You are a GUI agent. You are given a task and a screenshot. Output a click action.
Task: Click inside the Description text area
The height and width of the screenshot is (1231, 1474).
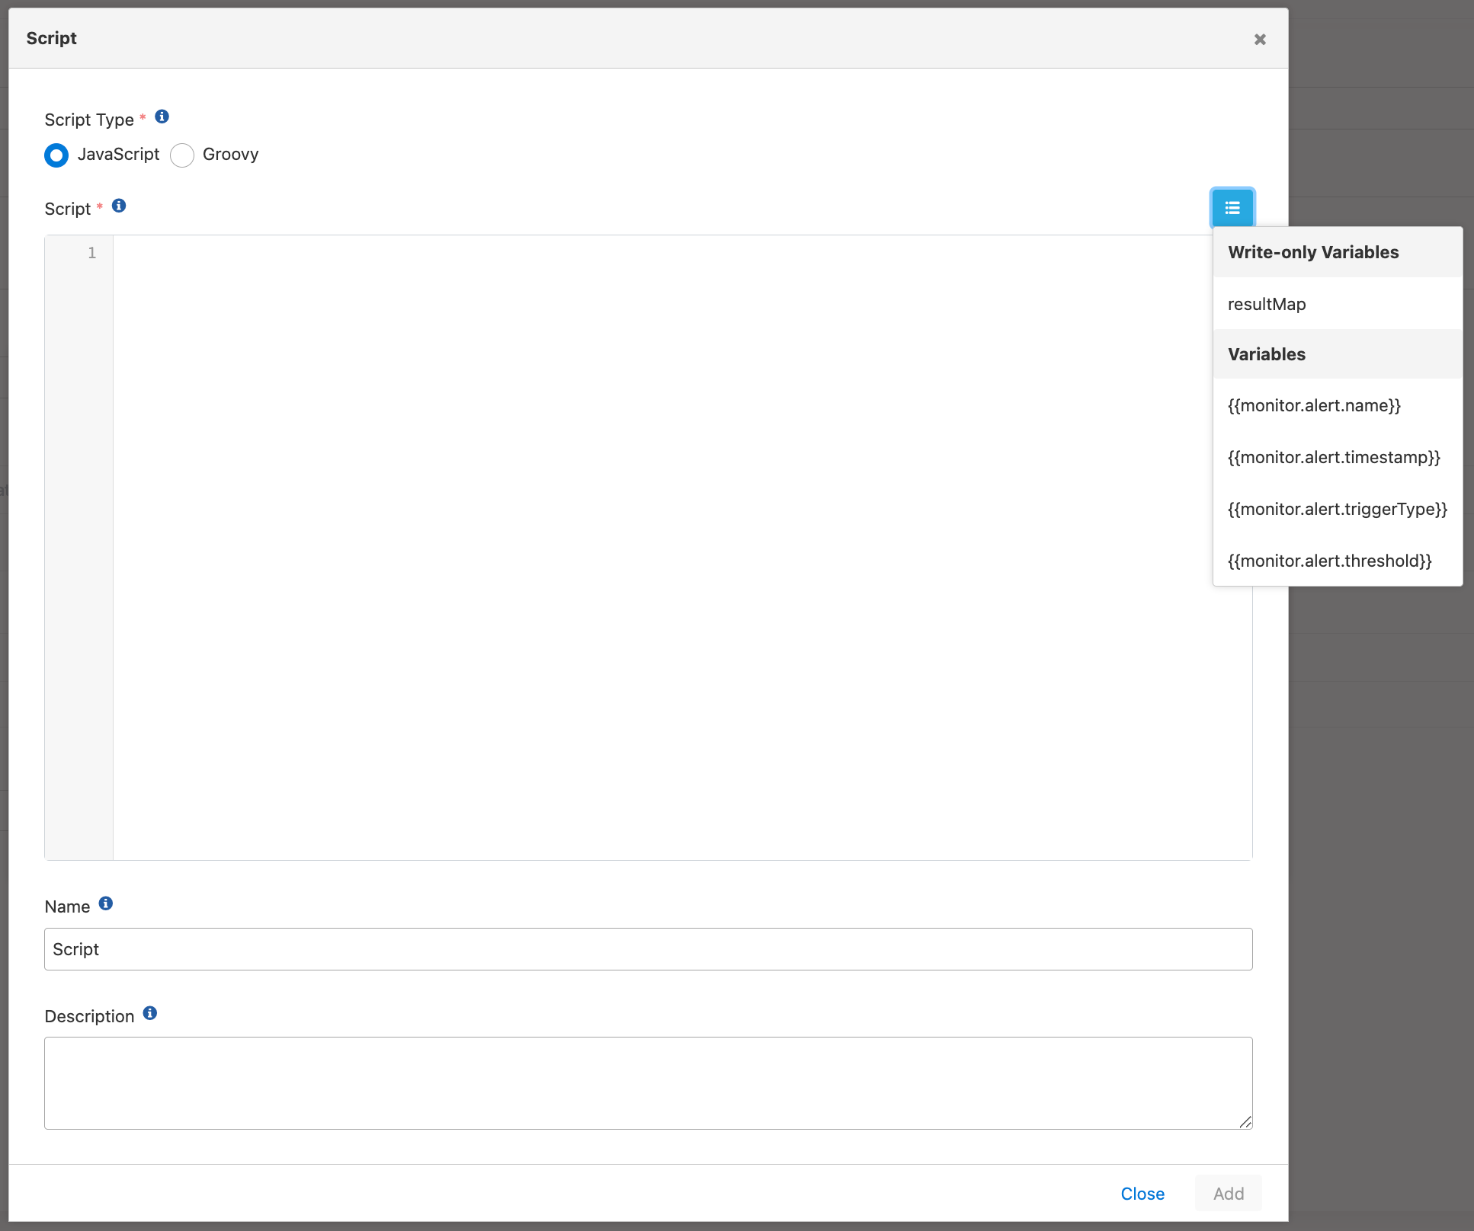648,1082
